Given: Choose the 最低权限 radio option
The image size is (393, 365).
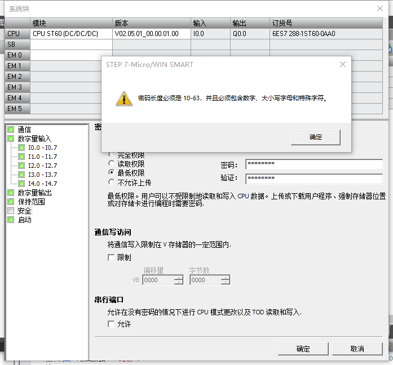Looking at the screenshot, I should pyautogui.click(x=112, y=173).
